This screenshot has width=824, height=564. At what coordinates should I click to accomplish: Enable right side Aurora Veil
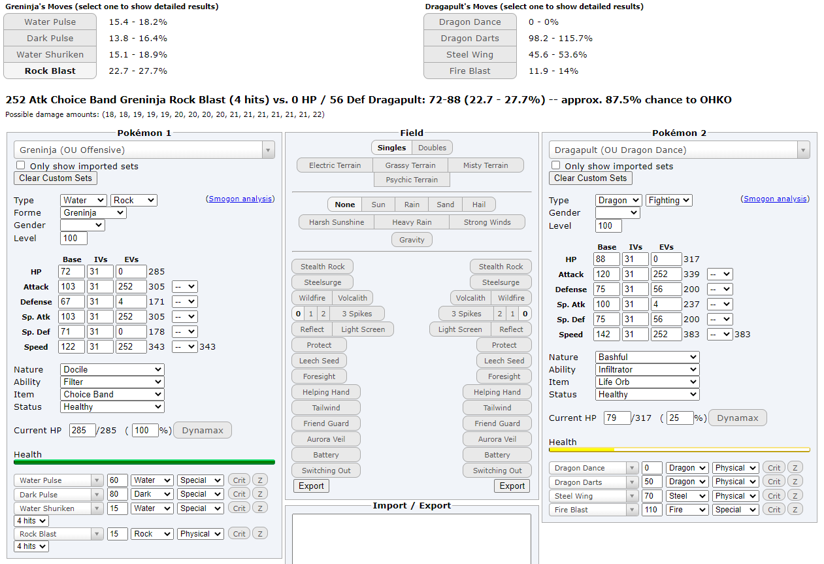coord(497,439)
